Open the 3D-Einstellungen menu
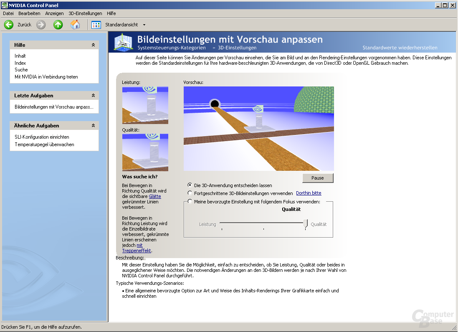This screenshot has height=332, width=458. click(85, 13)
